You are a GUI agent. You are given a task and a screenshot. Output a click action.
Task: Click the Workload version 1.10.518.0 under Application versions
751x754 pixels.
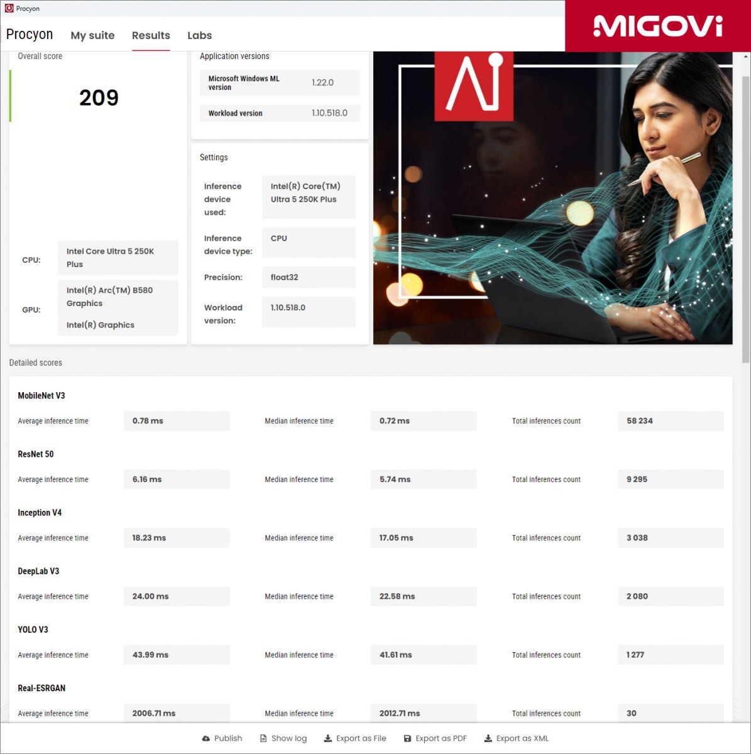click(x=329, y=113)
